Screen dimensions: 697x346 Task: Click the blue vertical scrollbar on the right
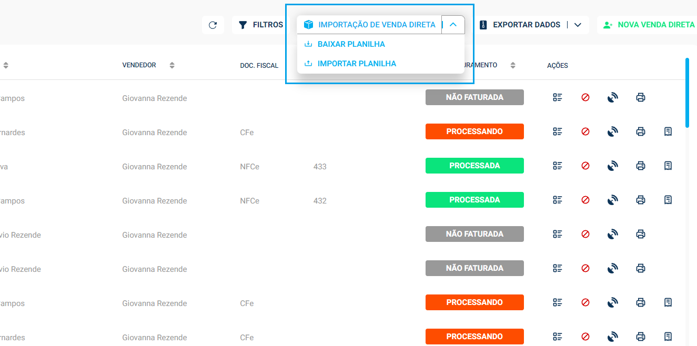(687, 92)
